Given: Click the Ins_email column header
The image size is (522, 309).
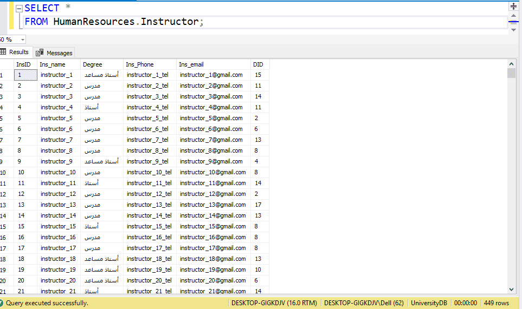Looking at the screenshot, I should pos(214,64).
